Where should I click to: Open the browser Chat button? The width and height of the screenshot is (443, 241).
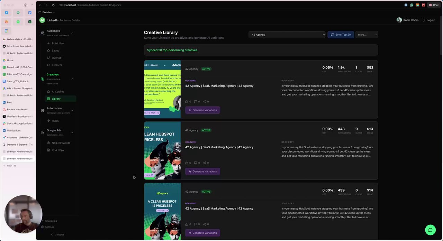click(434, 5)
